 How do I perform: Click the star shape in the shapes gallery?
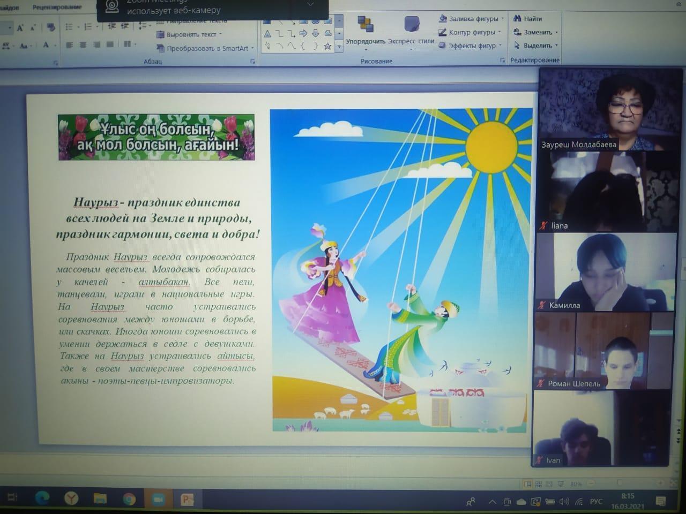point(327,47)
